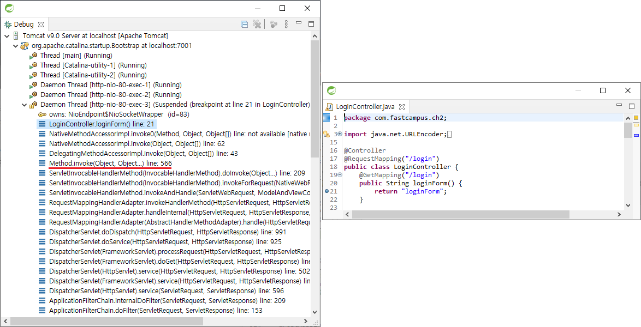Select the invokeForRequest stack frame

coord(180,183)
